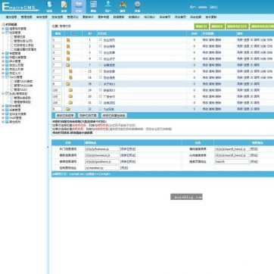
Task: Click the folder icon of column ID 31
Action: click(x=70, y=103)
